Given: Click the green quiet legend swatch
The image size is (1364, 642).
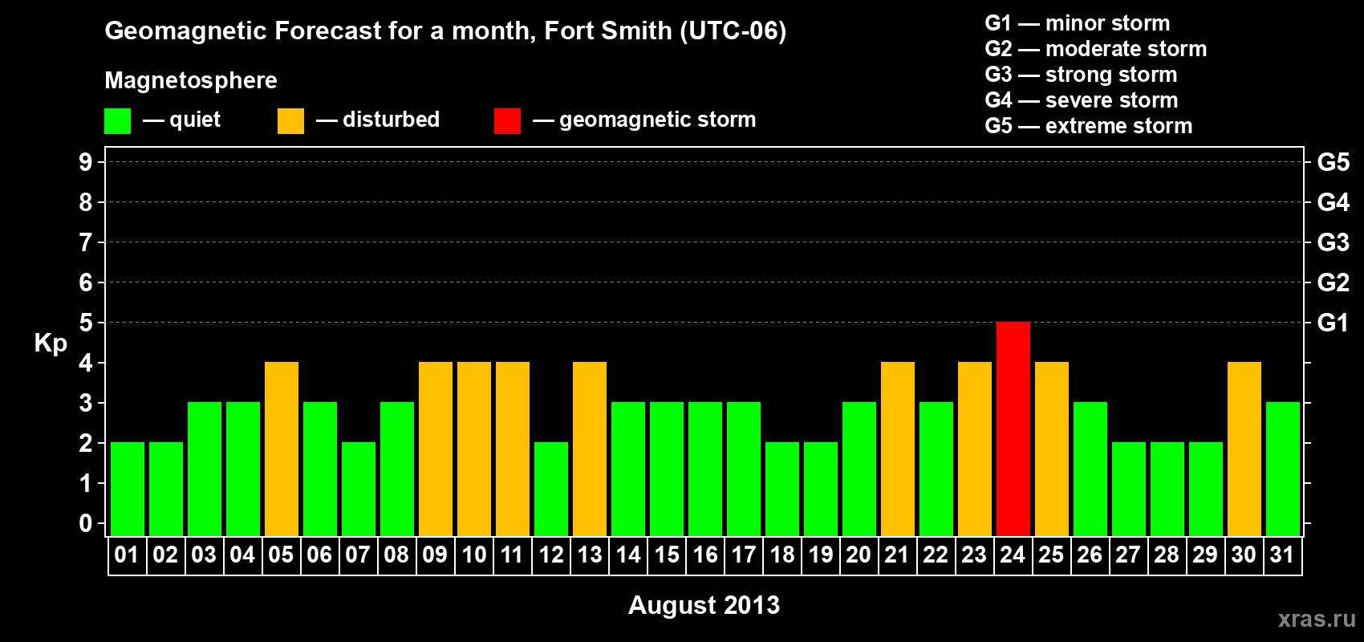Looking at the screenshot, I should coord(117,121).
